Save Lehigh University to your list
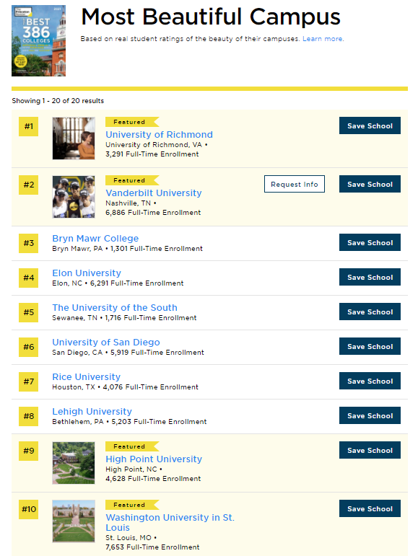Image resolution: width=418 pixels, height=556 pixels. coord(370,415)
